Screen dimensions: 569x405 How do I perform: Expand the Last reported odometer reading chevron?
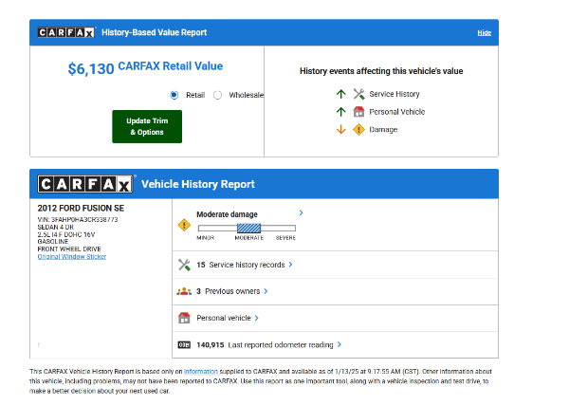pyautogui.click(x=340, y=344)
